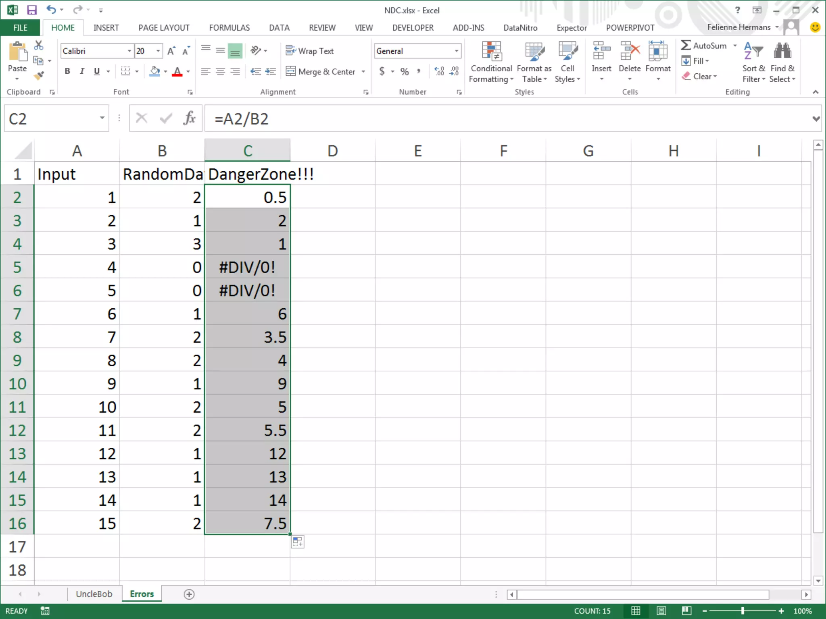Click the Auto Fill Options icon below column C

pyautogui.click(x=298, y=542)
